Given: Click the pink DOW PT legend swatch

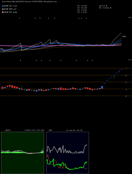Looking at the screenshot, I should click(x=3, y=12).
